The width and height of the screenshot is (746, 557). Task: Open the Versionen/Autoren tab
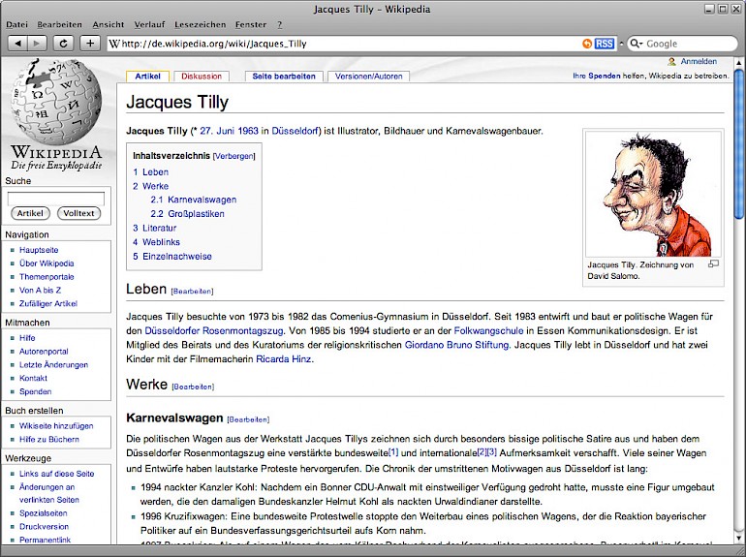pos(369,77)
